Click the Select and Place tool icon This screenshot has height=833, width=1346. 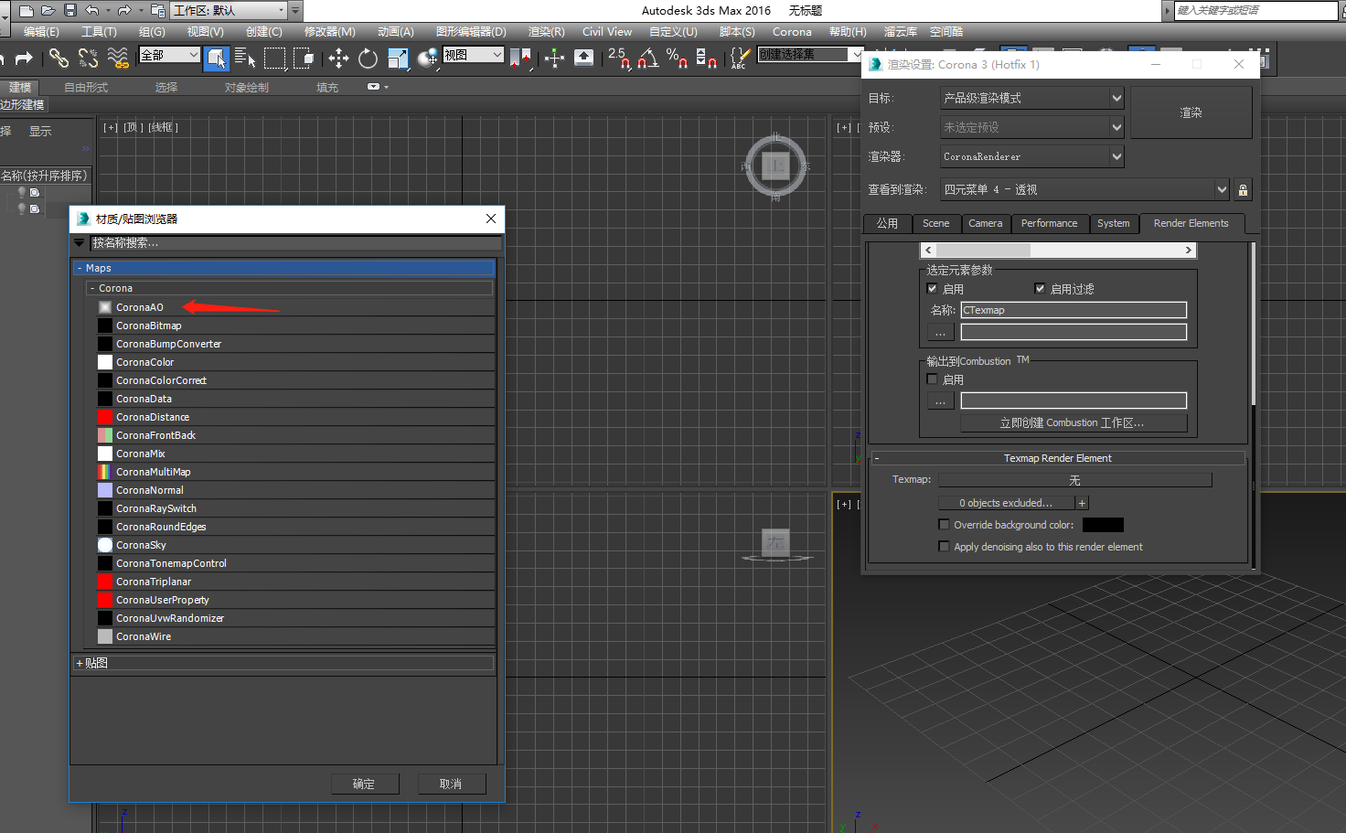pos(427,59)
